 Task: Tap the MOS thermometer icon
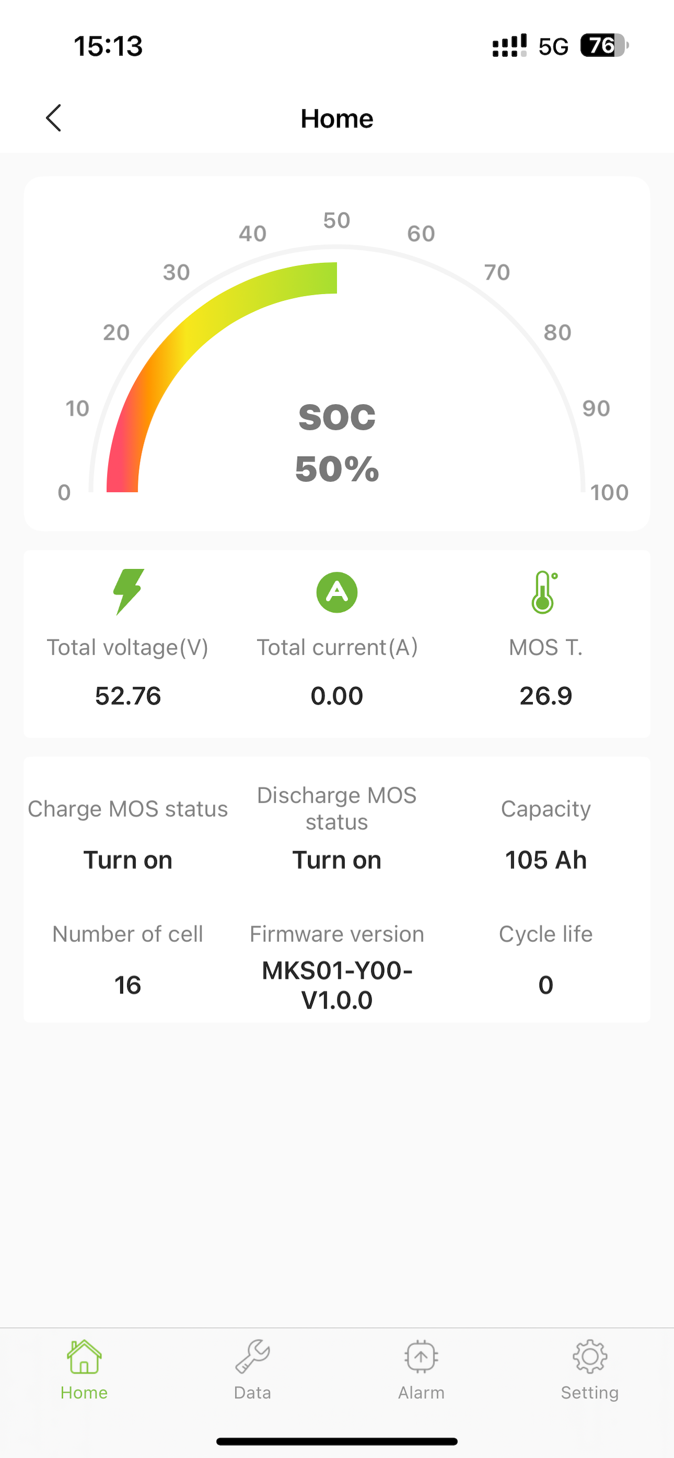[544, 592]
